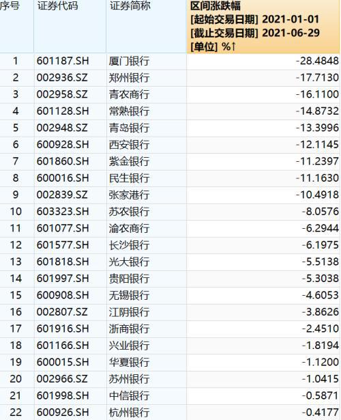Screen dimensions: 341x420
Task: Click stock code 603323.SH
Action: 63,212
